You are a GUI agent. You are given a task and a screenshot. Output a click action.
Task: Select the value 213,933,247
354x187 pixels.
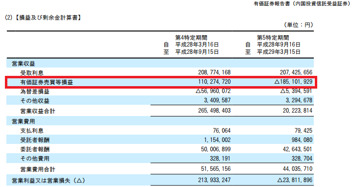tap(214, 180)
